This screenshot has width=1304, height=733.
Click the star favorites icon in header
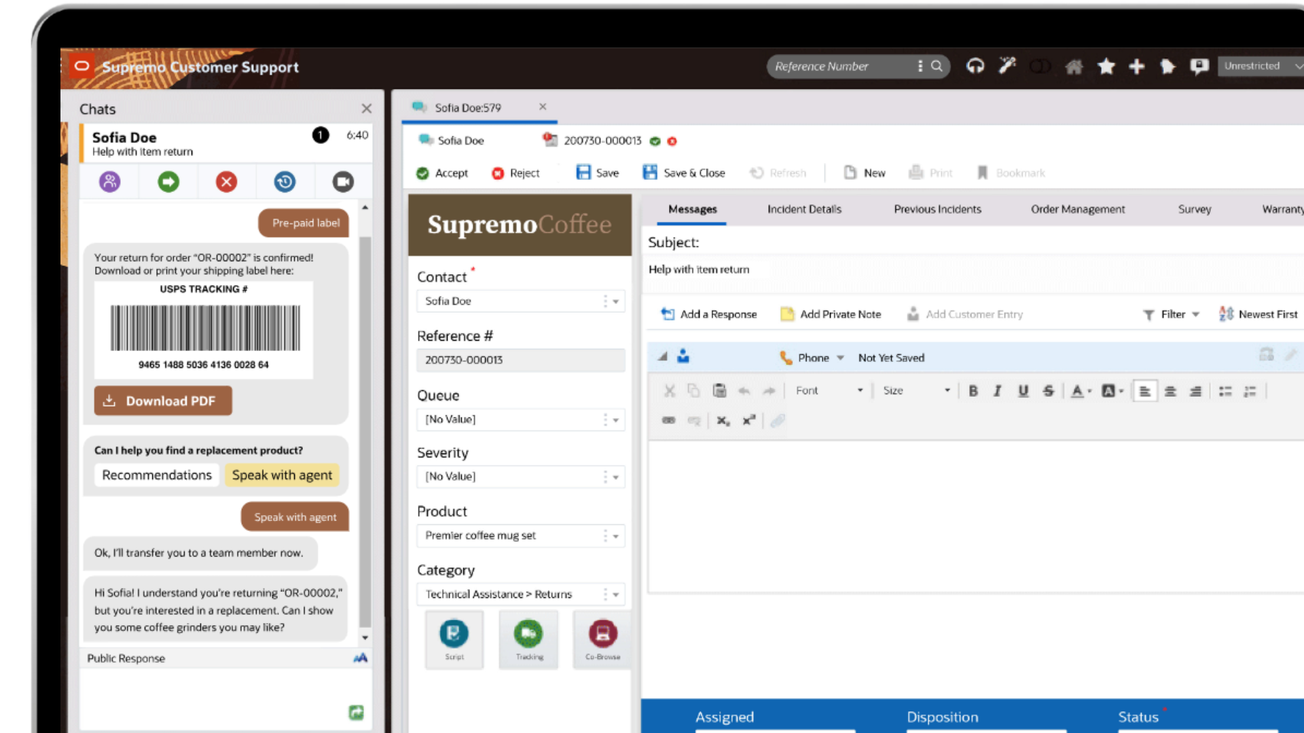click(x=1106, y=66)
